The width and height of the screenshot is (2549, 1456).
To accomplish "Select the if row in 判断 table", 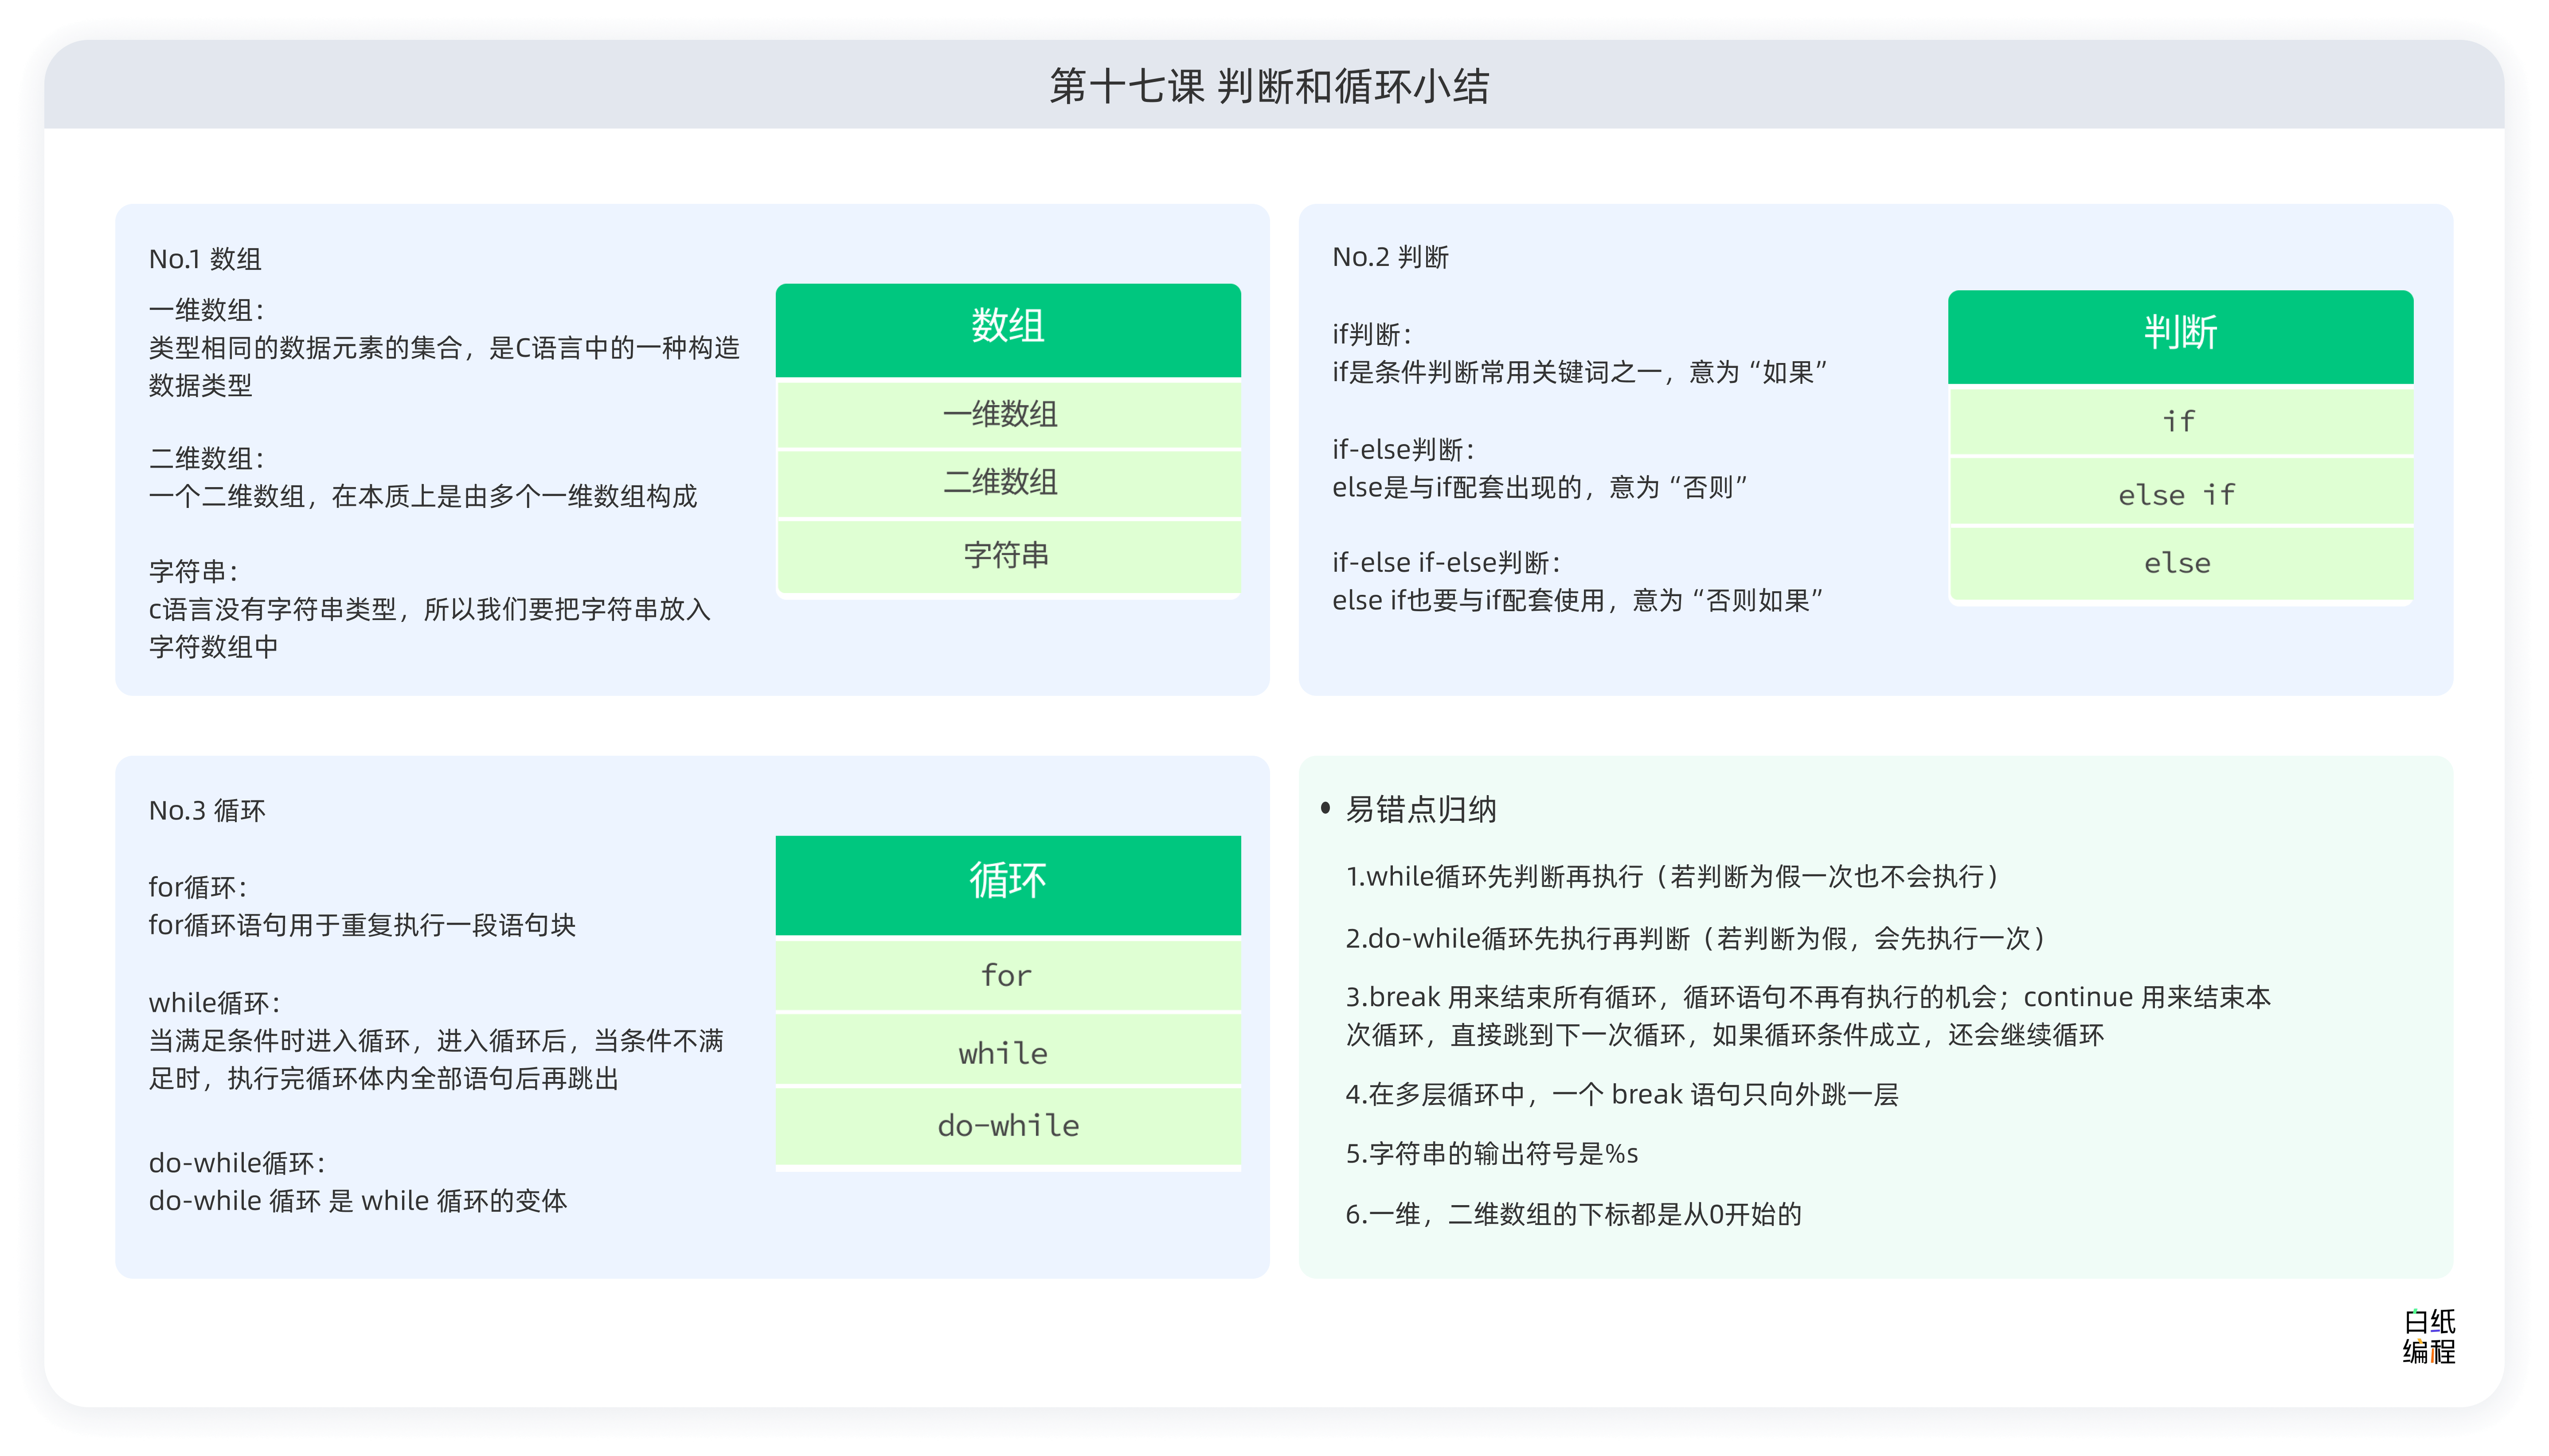I will pos(2180,421).
